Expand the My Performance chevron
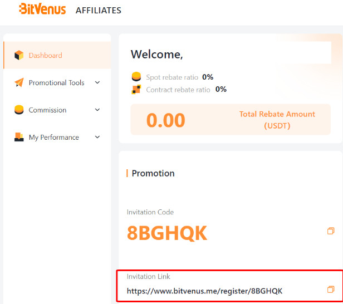This screenshot has width=343, height=304. (x=97, y=137)
